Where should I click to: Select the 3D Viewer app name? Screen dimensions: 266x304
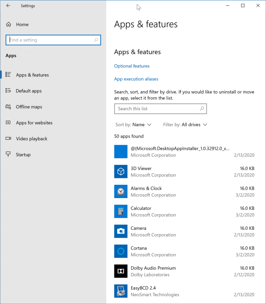pos(141,168)
